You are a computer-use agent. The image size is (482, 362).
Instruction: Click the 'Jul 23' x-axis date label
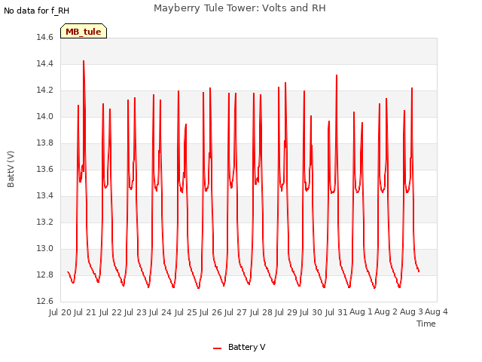pyautogui.click(x=136, y=312)
